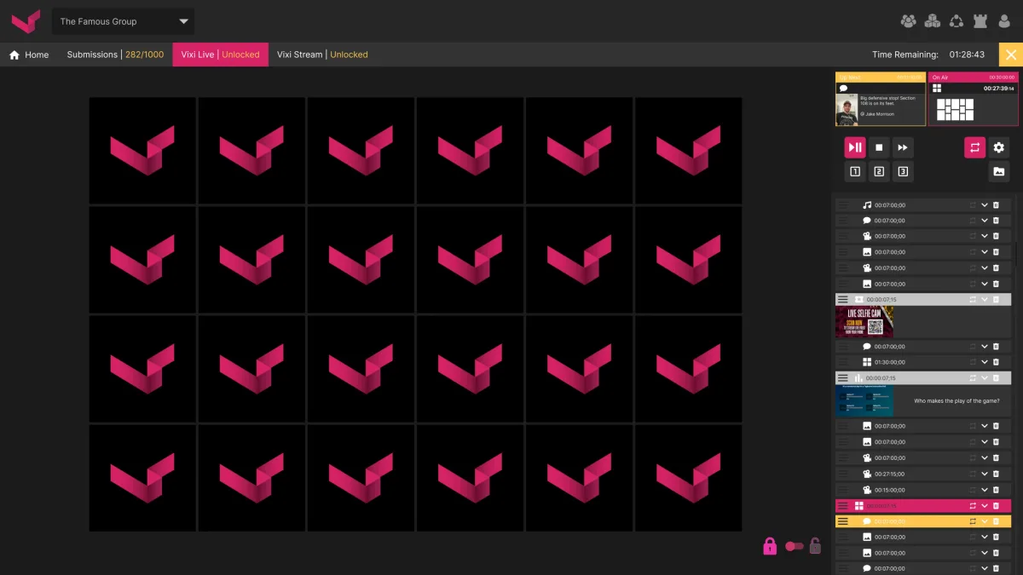
Task: Open the Up Next Jake Morrison card
Action: point(881,99)
